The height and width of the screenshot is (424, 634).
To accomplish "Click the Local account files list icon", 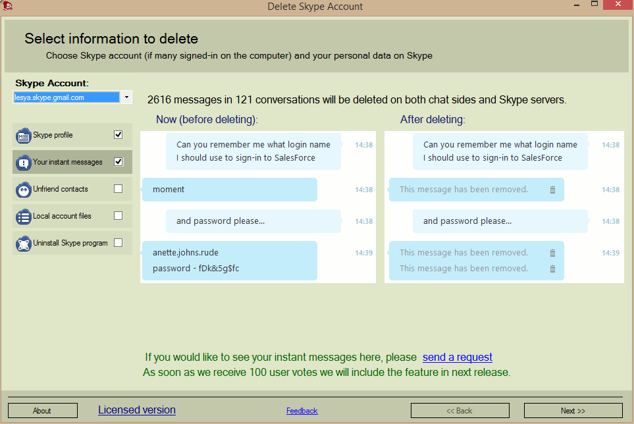I will (x=24, y=217).
